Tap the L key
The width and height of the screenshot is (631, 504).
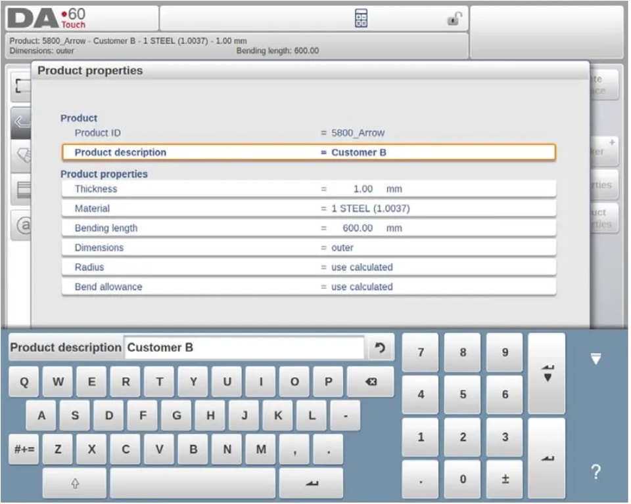[x=312, y=415]
